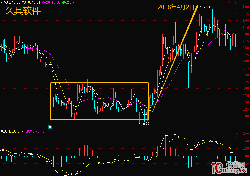Image resolution: width=250 pixels, height=176 pixels.
Task: Click the 13.25 price axis label
Action: (244, 28)
